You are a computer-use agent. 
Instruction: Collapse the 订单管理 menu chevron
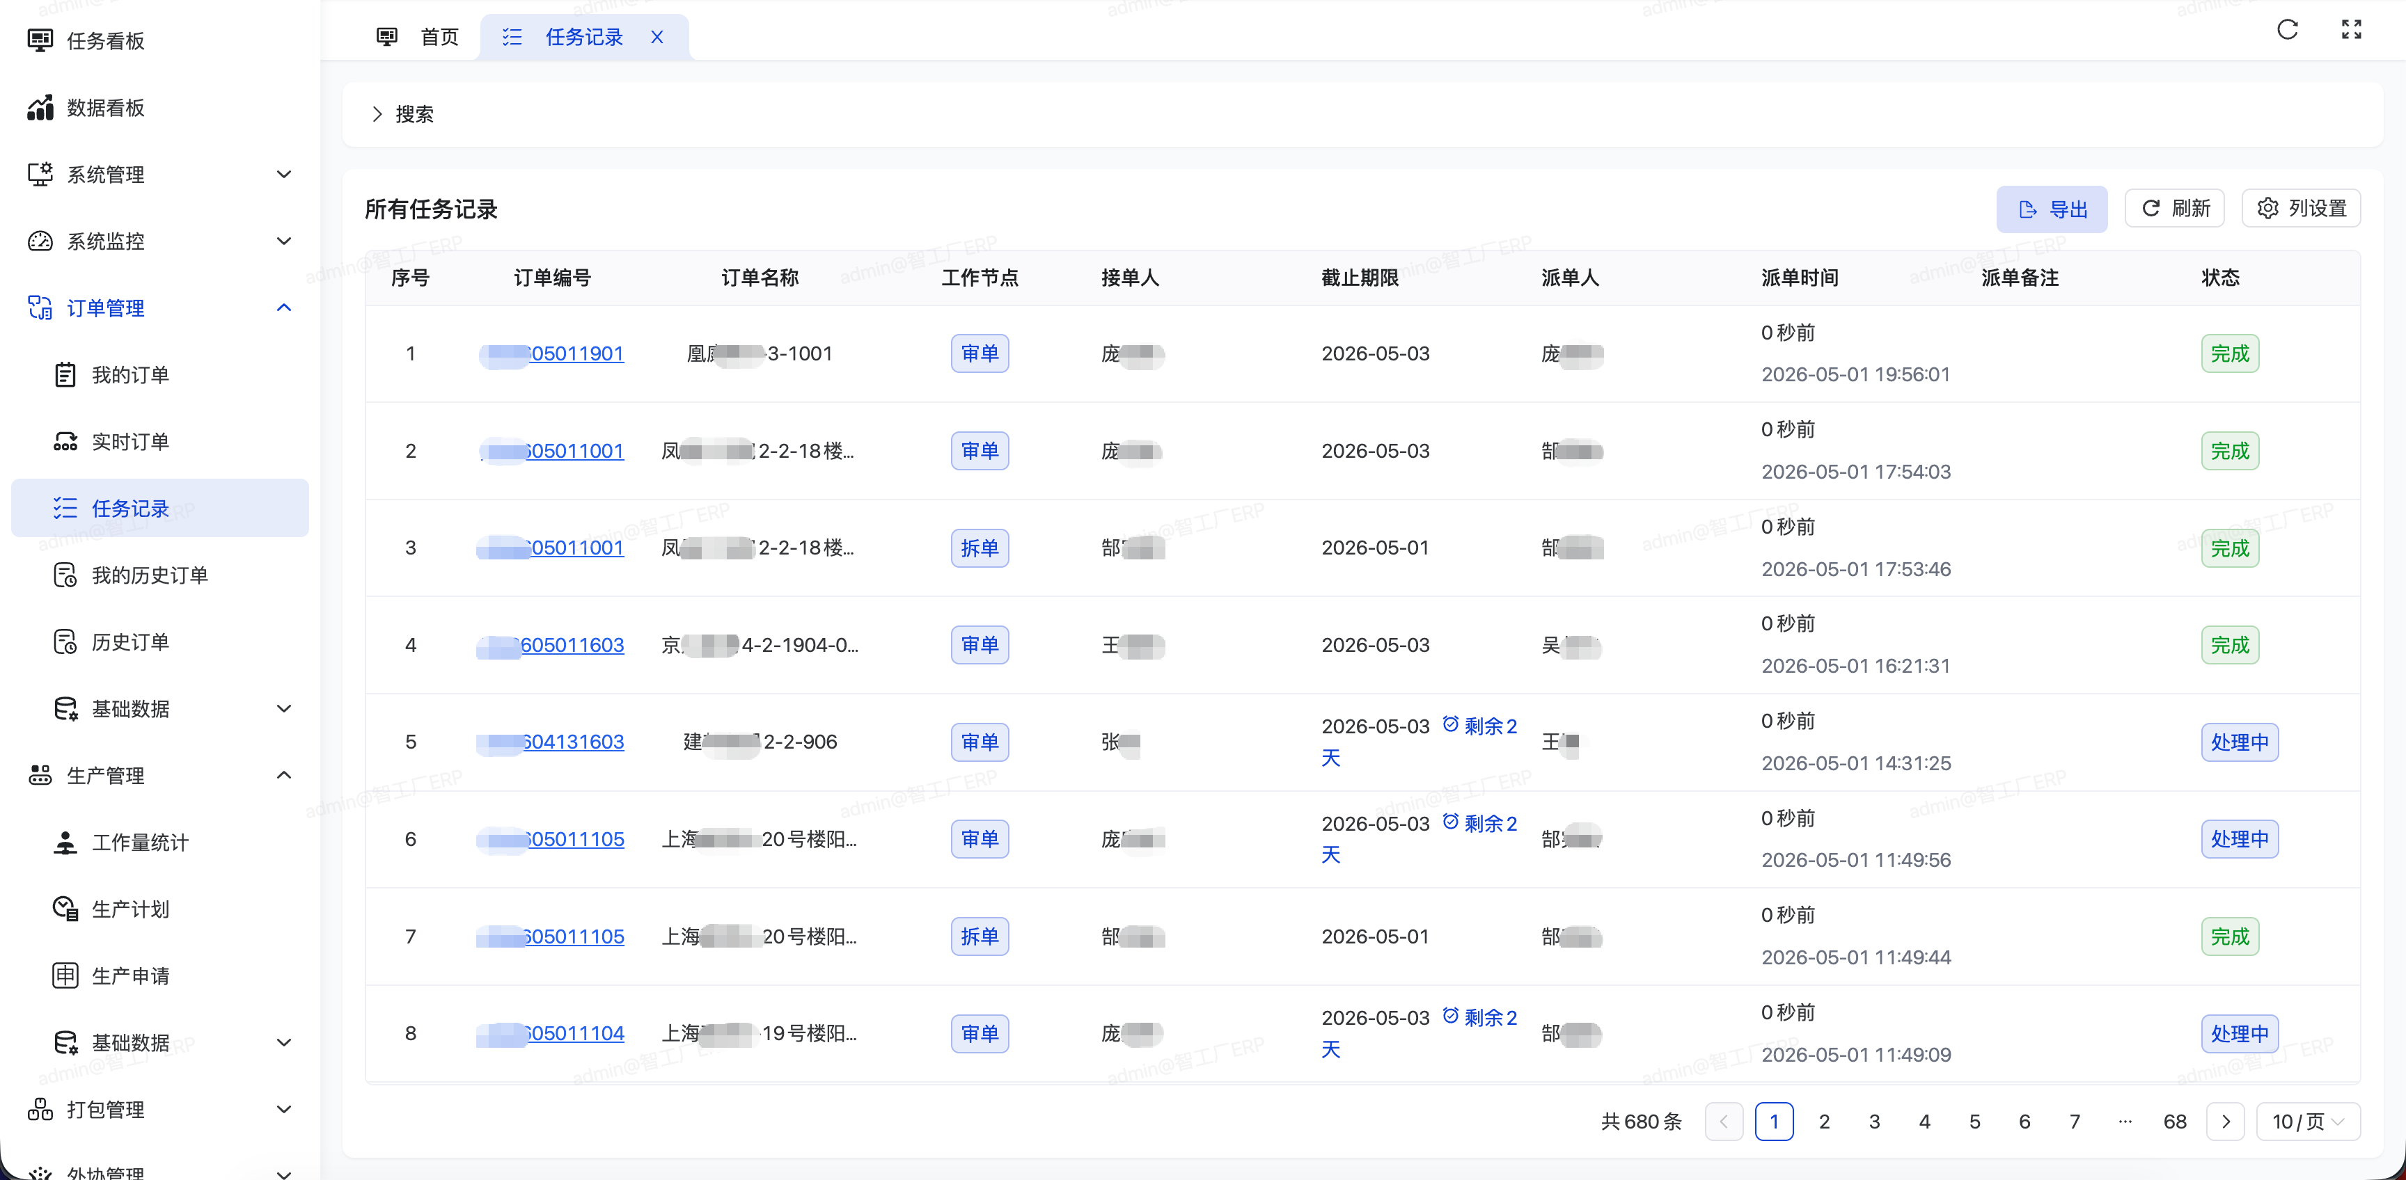coord(284,308)
